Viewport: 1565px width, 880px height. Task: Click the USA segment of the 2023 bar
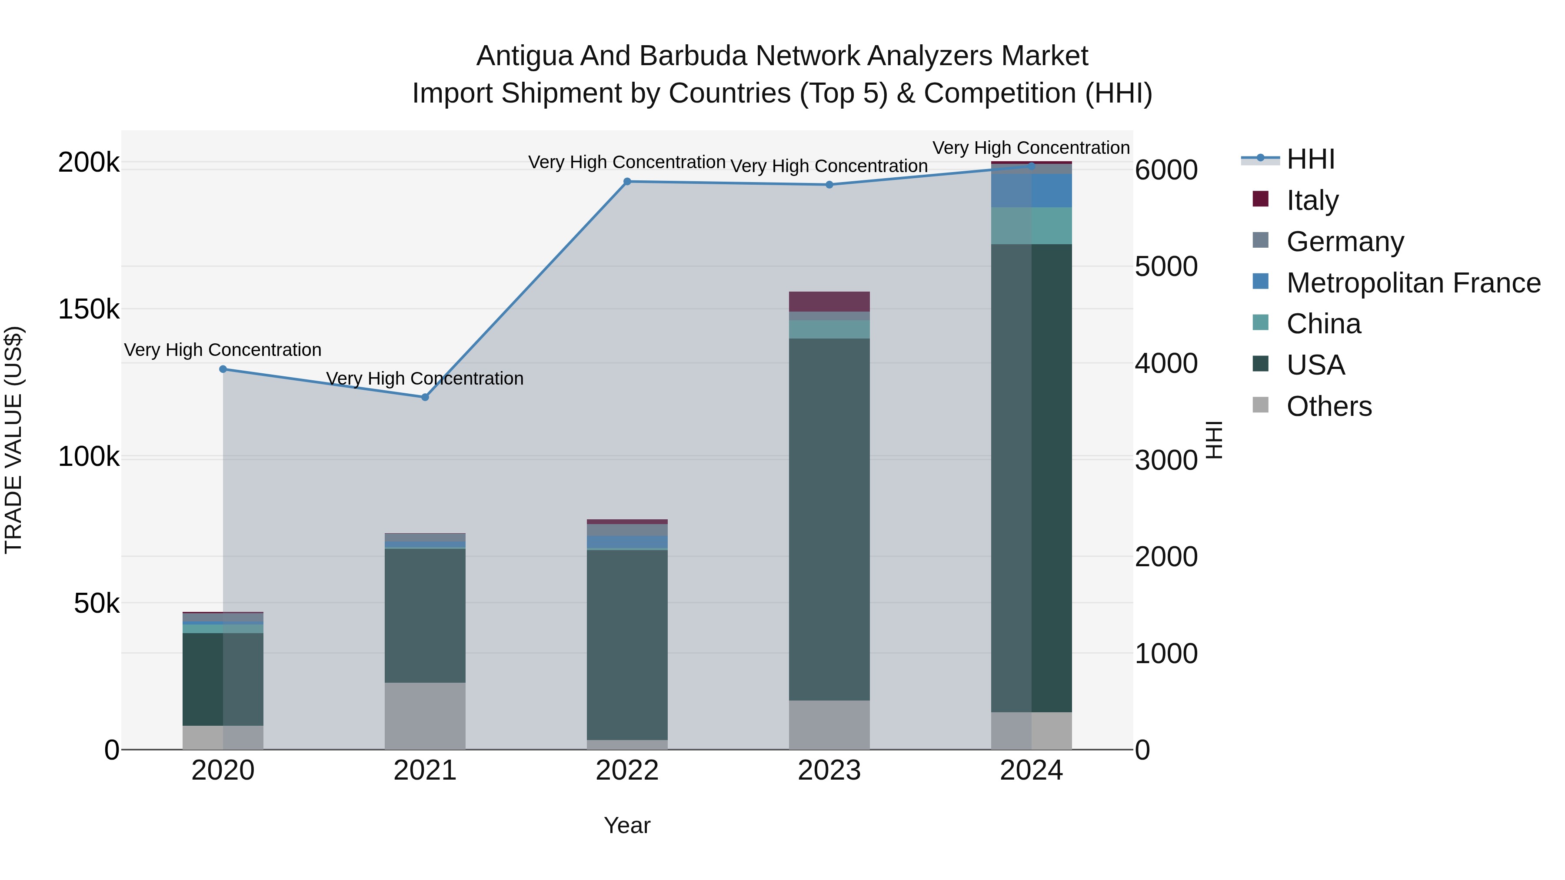829,519
